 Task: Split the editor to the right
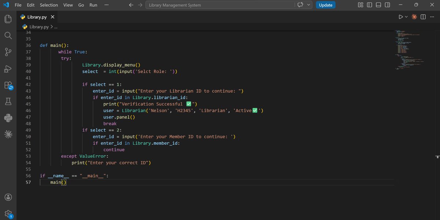[423, 17]
